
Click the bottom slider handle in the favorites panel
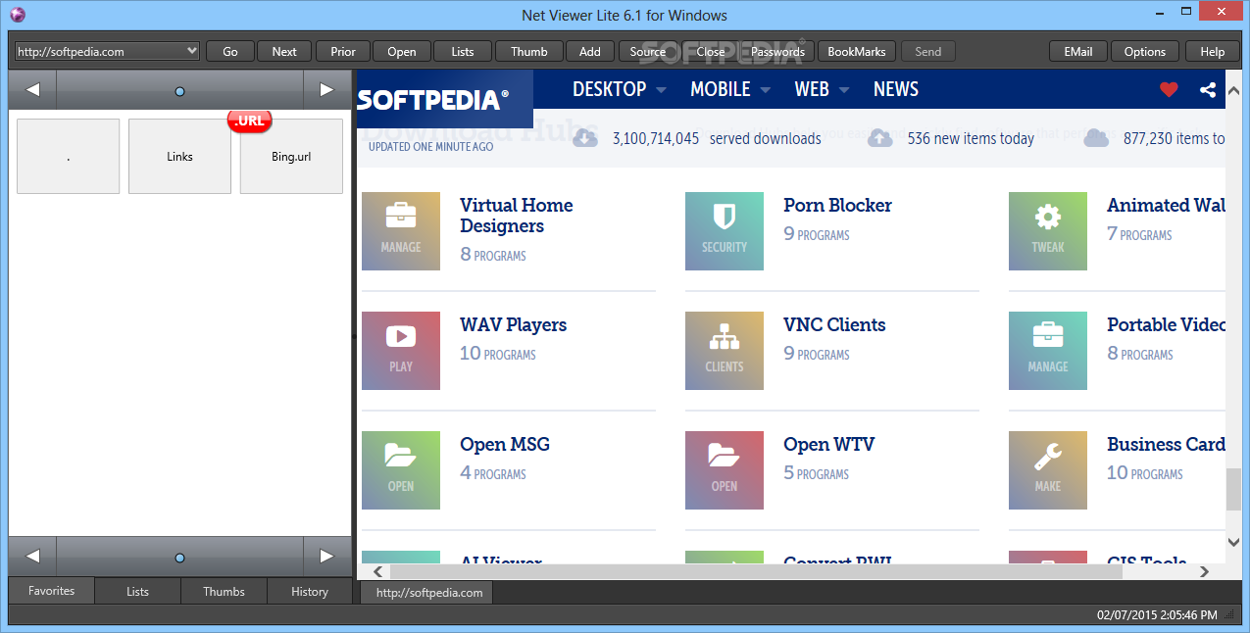click(179, 558)
